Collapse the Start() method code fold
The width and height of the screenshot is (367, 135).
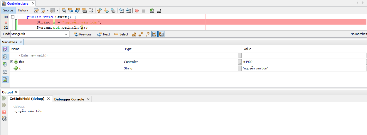13,17
